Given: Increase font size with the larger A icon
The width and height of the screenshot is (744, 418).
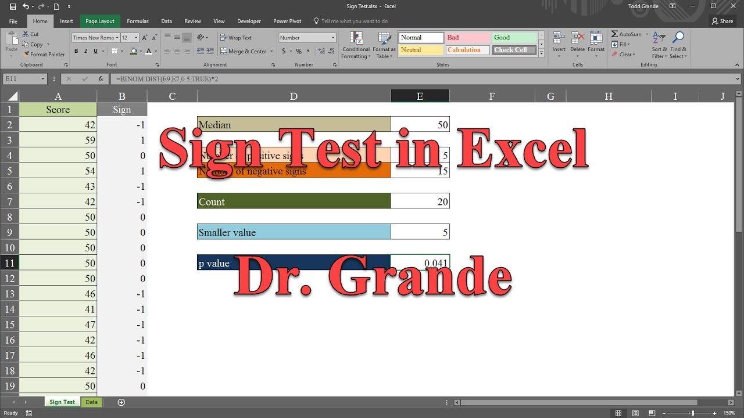Looking at the screenshot, I should click(145, 38).
